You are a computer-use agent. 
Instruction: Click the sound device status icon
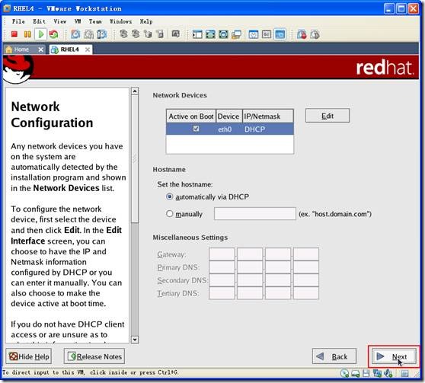pyautogui.click(x=388, y=374)
